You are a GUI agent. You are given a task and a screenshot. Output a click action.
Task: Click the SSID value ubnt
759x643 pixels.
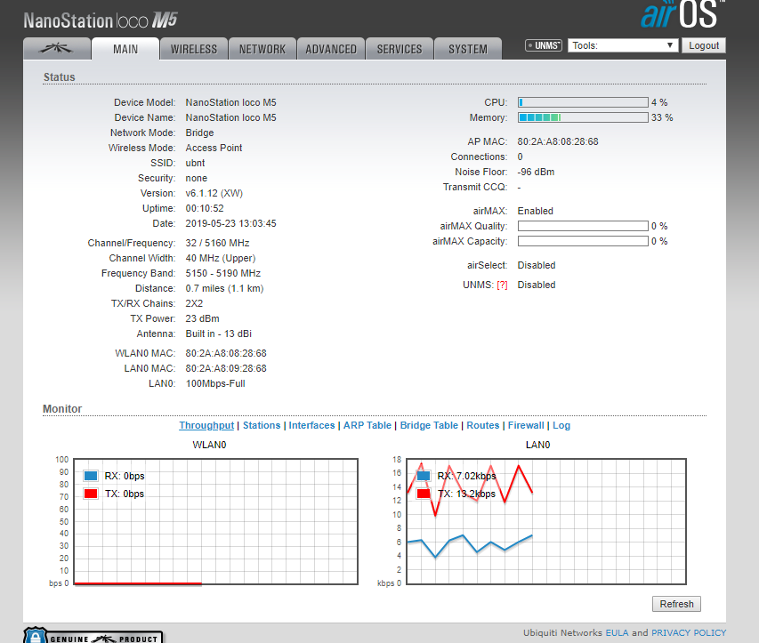click(x=195, y=163)
